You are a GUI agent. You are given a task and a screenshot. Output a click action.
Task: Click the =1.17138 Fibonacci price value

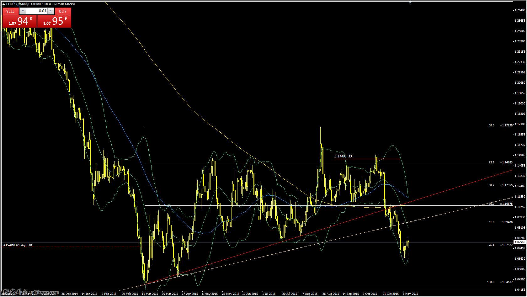pos(506,125)
